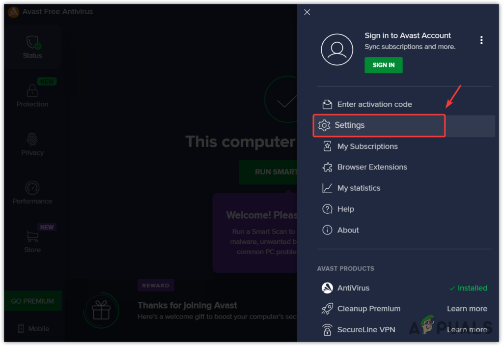Close the menu panel with the X

307,12
